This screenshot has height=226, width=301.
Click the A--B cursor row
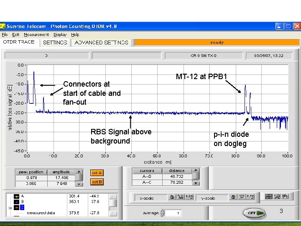click(162, 177)
